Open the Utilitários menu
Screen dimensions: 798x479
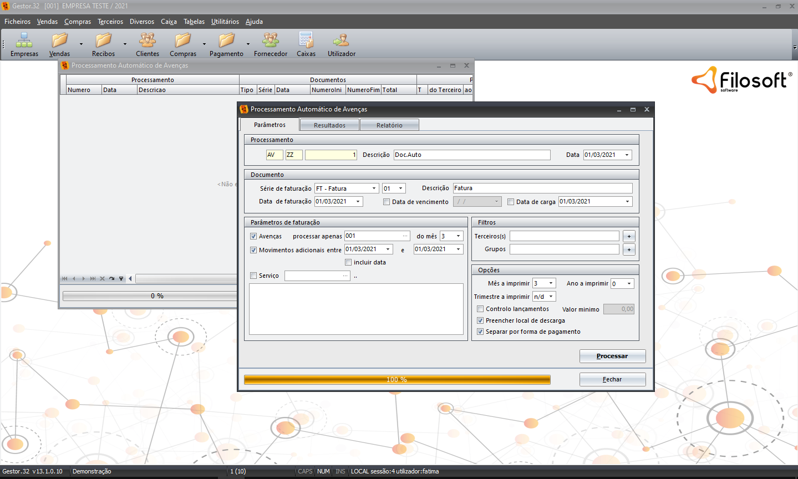[x=225, y=22]
